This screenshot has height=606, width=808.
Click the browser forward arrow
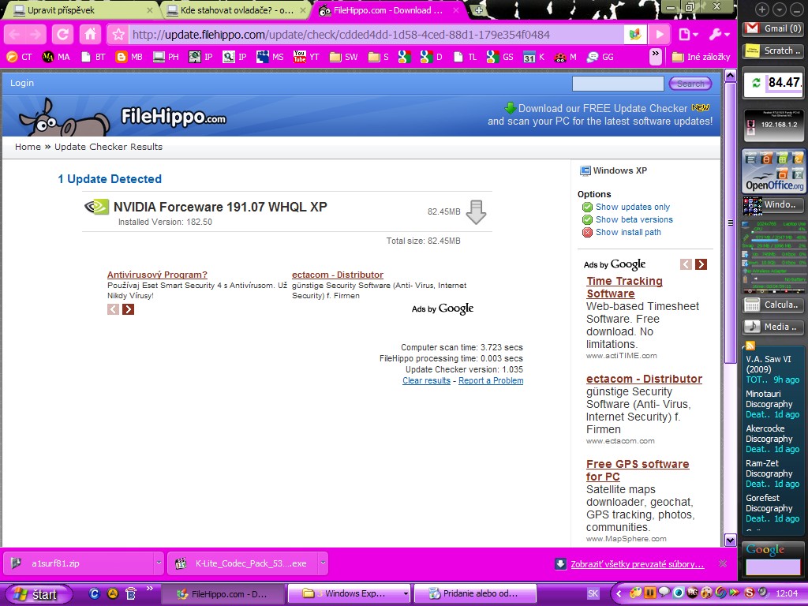tap(36, 35)
